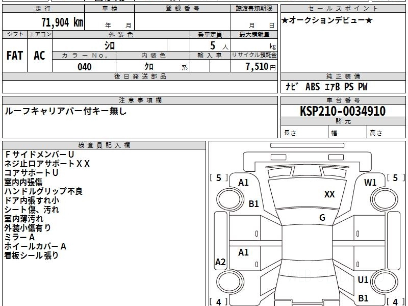Select the note ホイールカバーA
This screenshot has height=306, width=408.
[35, 247]
